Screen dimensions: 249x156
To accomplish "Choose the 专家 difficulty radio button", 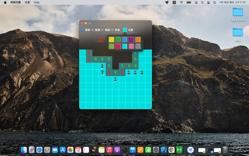I will pyautogui.click(x=112, y=30).
